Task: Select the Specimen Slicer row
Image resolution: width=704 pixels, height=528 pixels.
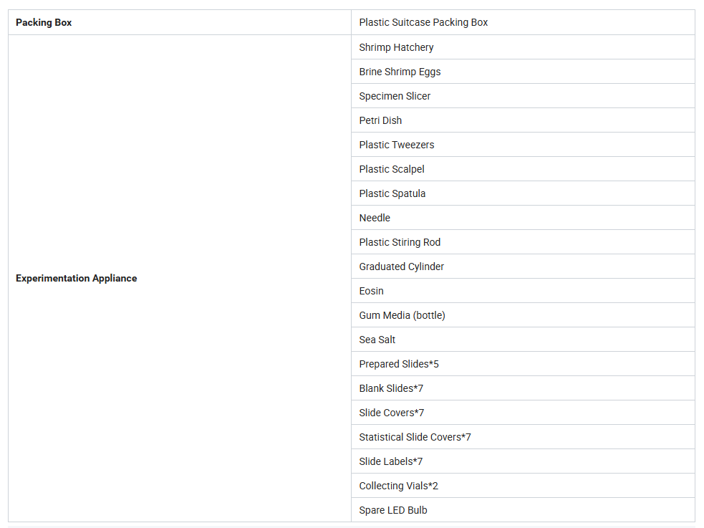Action: click(523, 95)
